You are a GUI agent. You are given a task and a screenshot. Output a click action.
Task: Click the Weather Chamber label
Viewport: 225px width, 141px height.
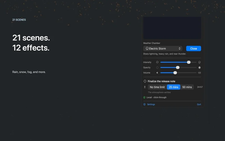[x=152, y=43]
